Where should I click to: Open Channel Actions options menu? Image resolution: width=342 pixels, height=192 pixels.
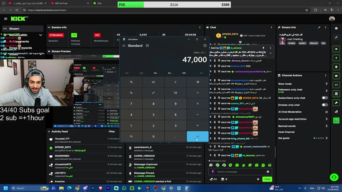point(325,75)
